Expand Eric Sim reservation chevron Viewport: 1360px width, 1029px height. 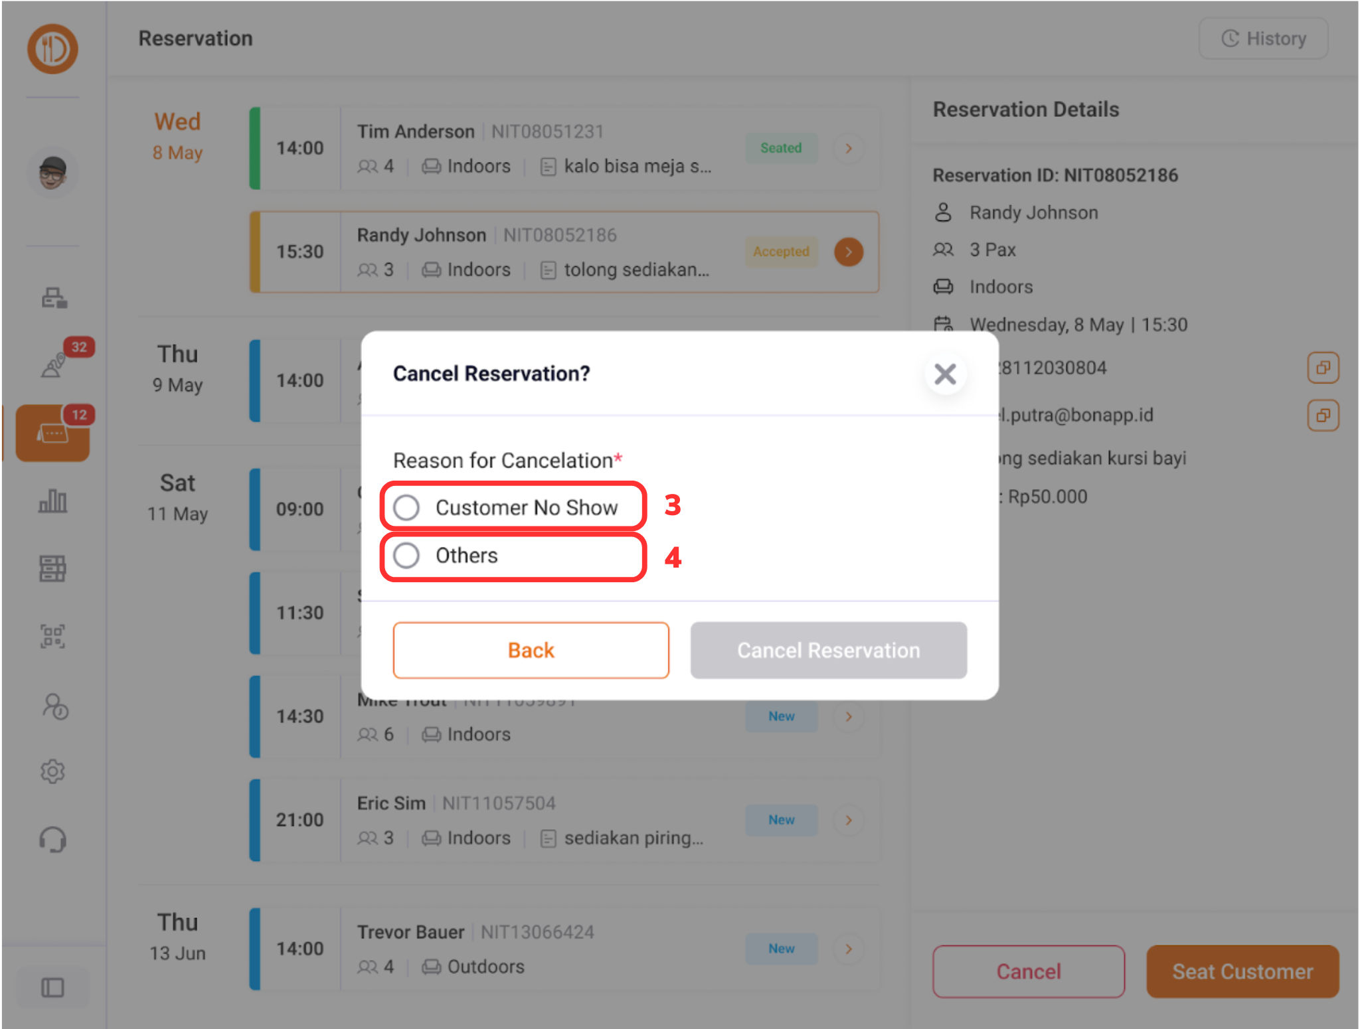coord(849,820)
